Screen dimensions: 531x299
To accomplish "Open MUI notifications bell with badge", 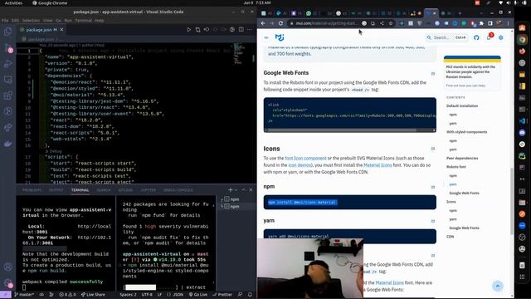I will pyautogui.click(x=489, y=37).
